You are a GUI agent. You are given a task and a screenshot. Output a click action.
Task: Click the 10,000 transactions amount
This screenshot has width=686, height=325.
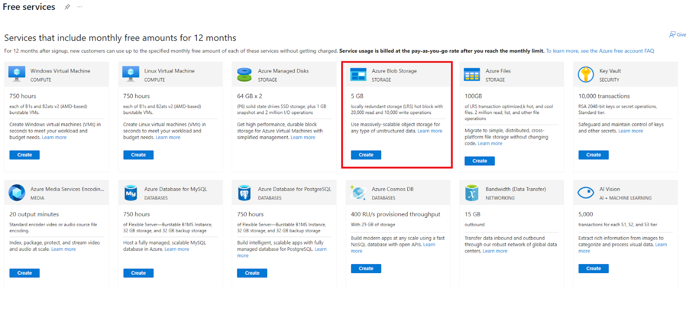point(604,96)
